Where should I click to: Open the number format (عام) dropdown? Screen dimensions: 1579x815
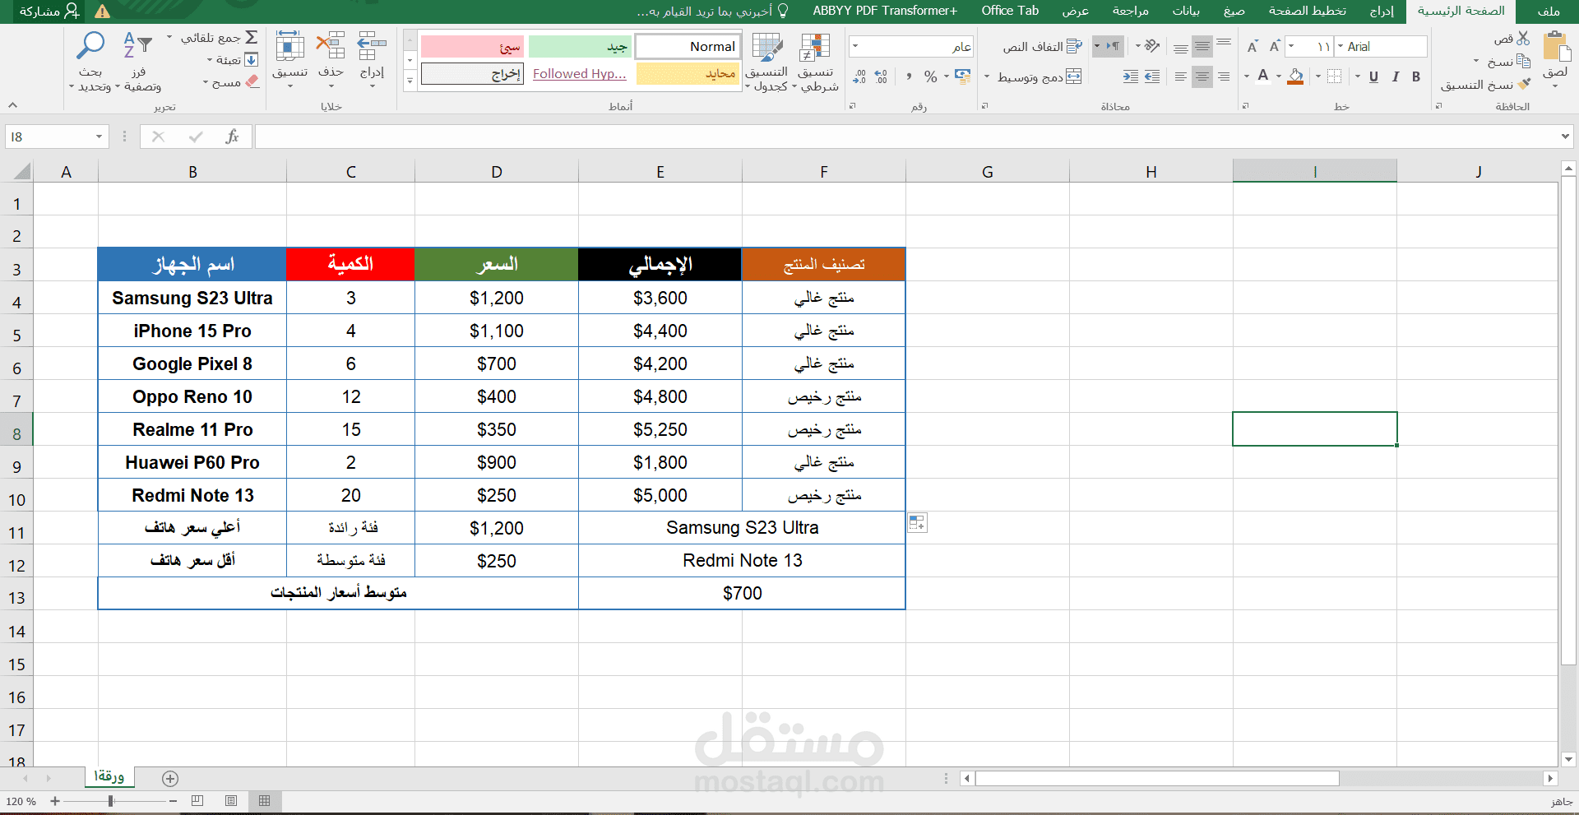tap(855, 47)
